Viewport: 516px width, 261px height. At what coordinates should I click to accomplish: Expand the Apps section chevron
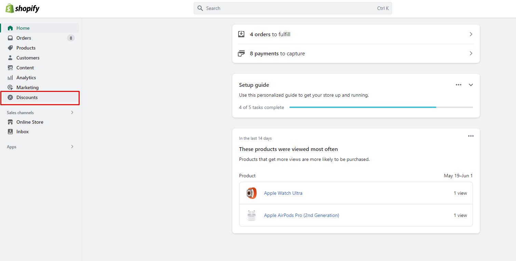pyautogui.click(x=72, y=147)
